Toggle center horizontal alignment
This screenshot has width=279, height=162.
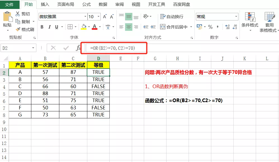click(x=129, y=27)
